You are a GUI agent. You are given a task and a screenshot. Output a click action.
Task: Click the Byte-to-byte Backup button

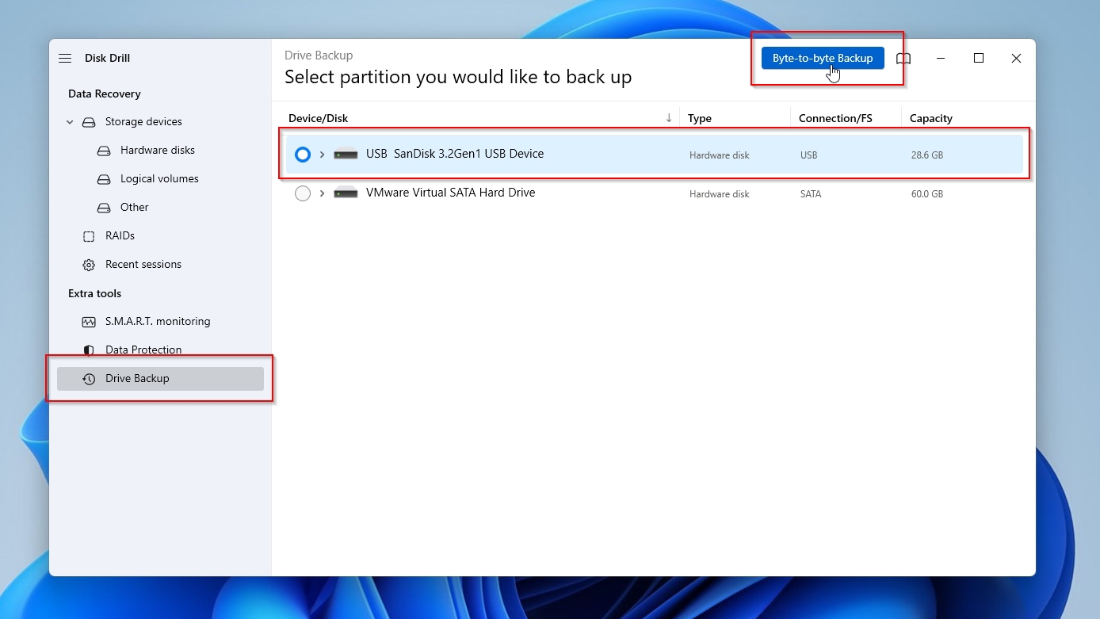[823, 58]
